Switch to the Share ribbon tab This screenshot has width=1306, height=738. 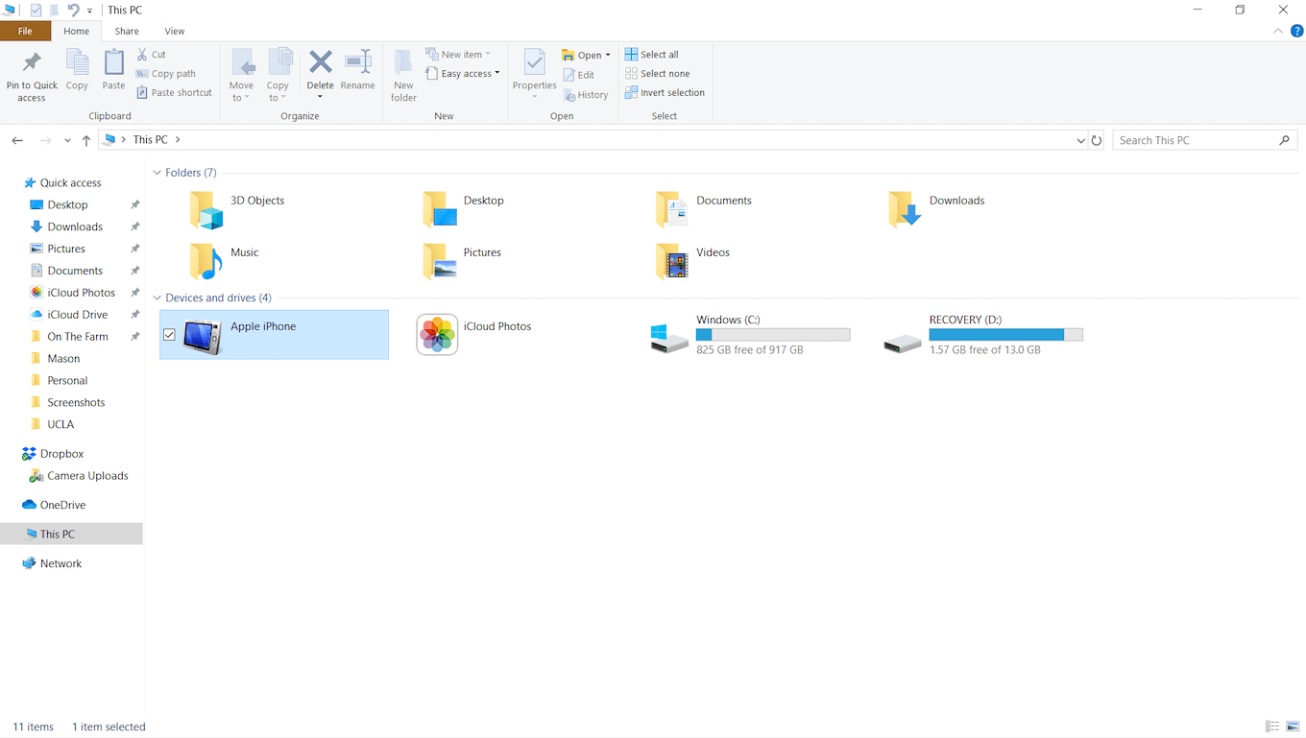tap(127, 31)
